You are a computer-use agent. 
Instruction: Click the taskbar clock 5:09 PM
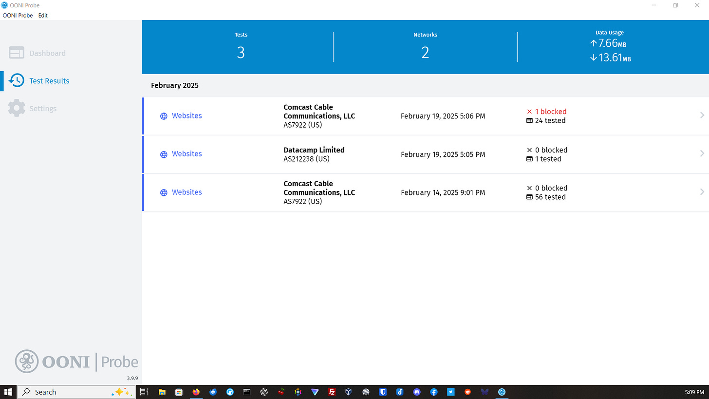coord(694,392)
